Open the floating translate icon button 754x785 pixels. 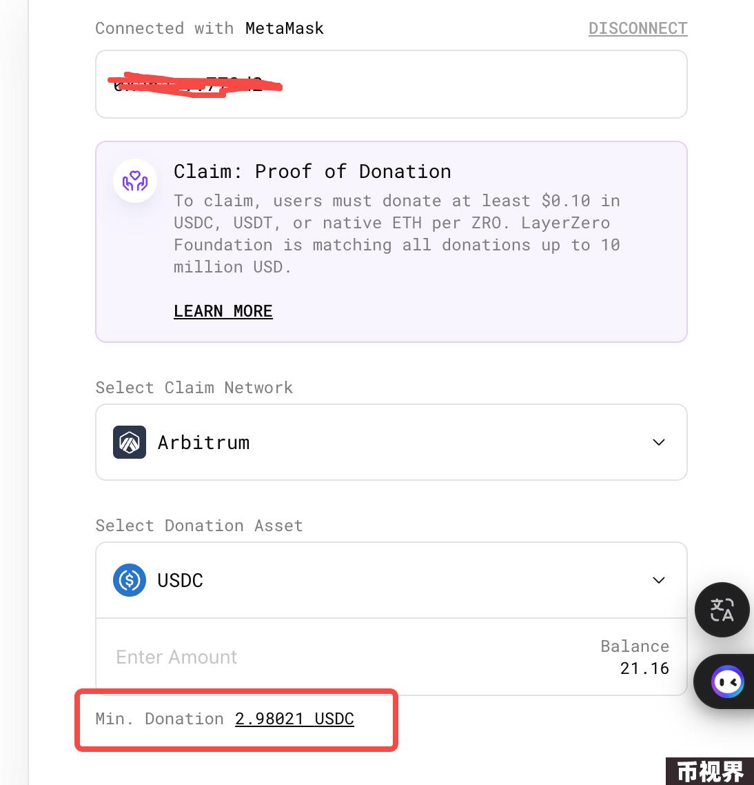coord(722,610)
